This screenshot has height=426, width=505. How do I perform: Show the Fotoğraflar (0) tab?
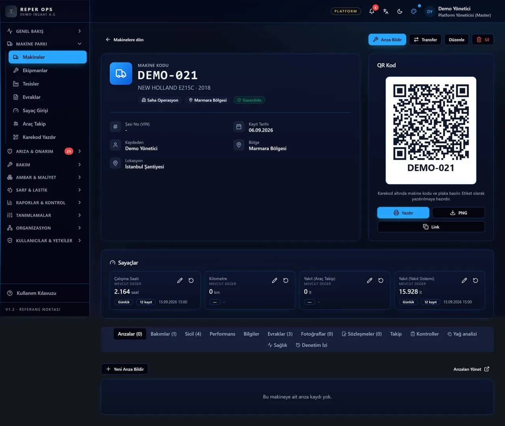point(317,334)
